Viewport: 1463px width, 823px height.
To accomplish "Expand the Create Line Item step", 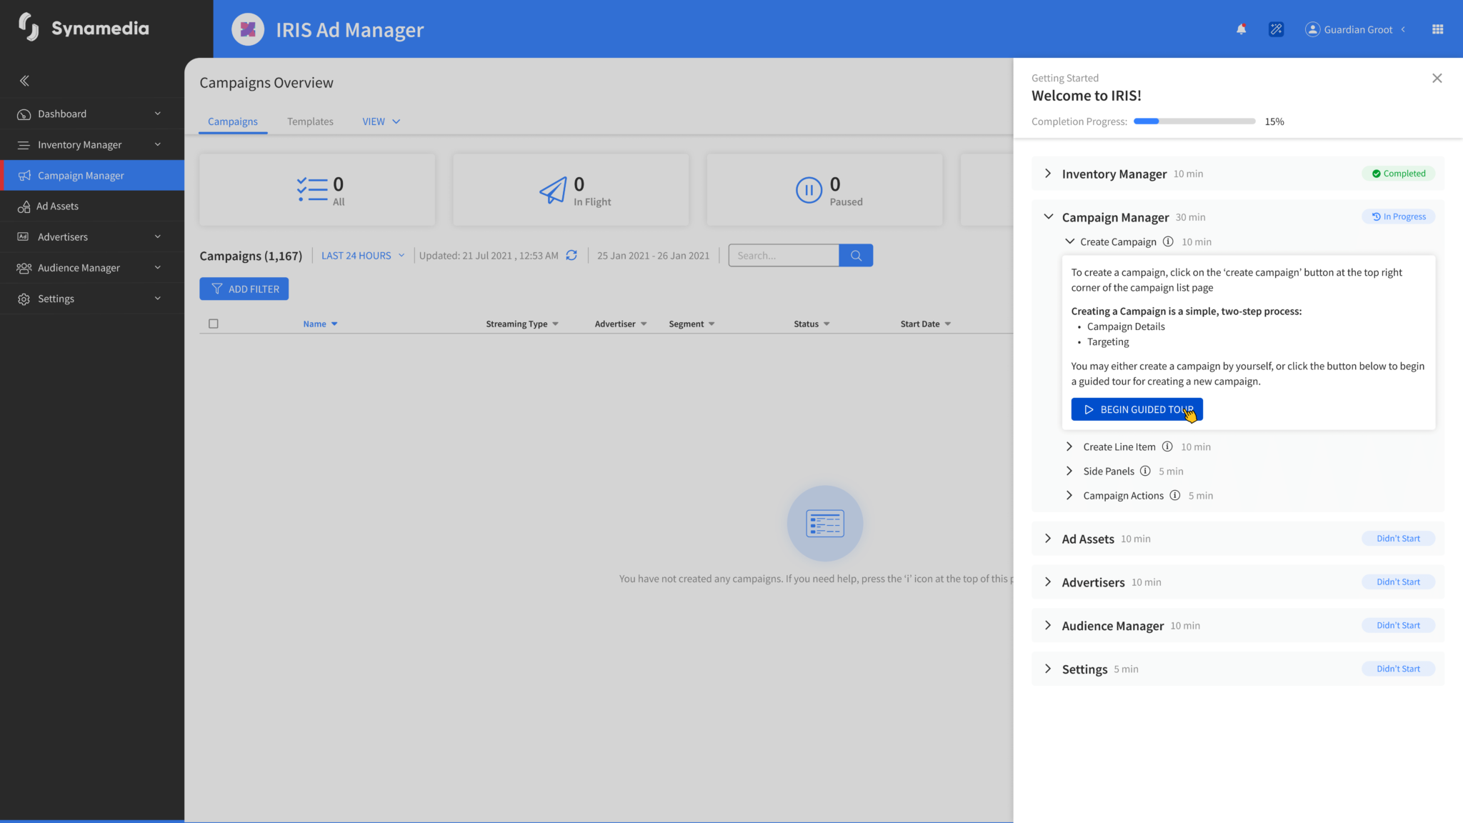I will [x=1069, y=447].
